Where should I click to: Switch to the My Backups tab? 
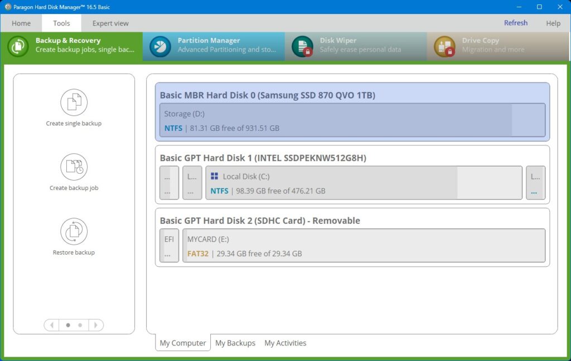tap(235, 343)
